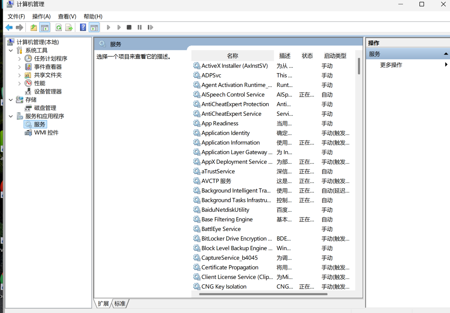Collapse the 系统工具 tree node
This screenshot has width=450, height=313.
11,50
